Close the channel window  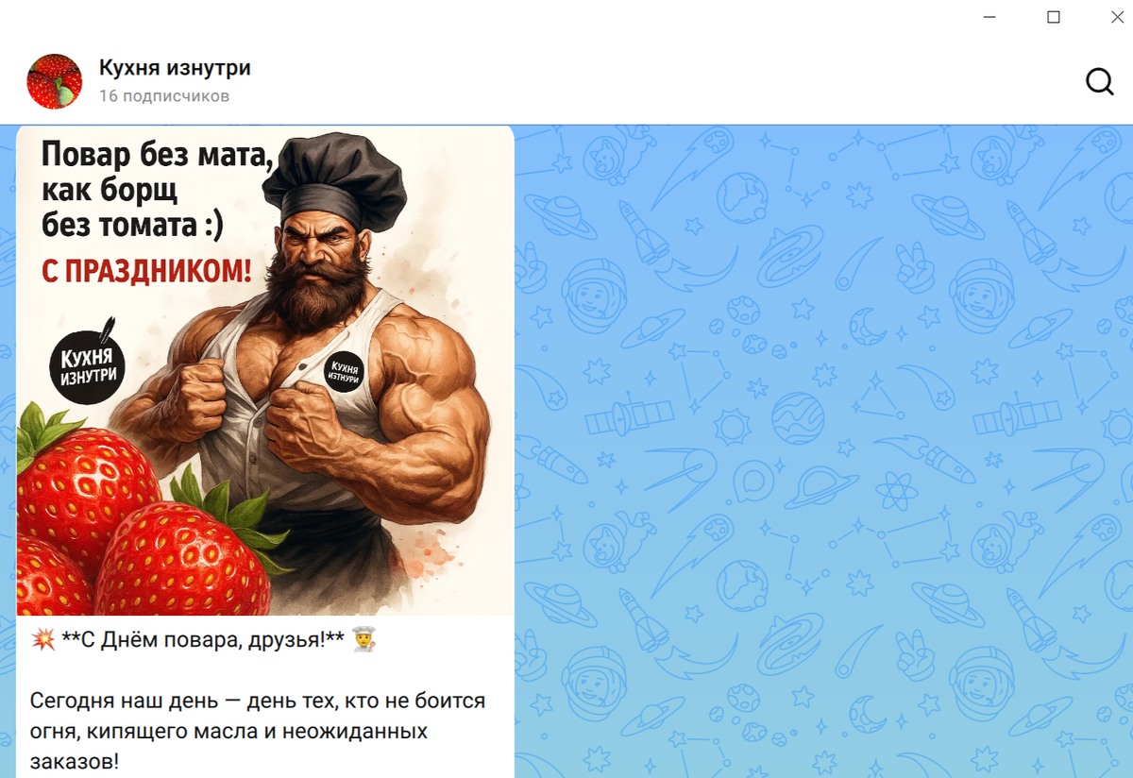point(1116,17)
